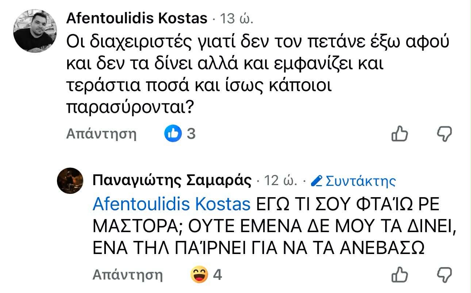Click the pencil icon beside Συντάκτης

click(317, 181)
